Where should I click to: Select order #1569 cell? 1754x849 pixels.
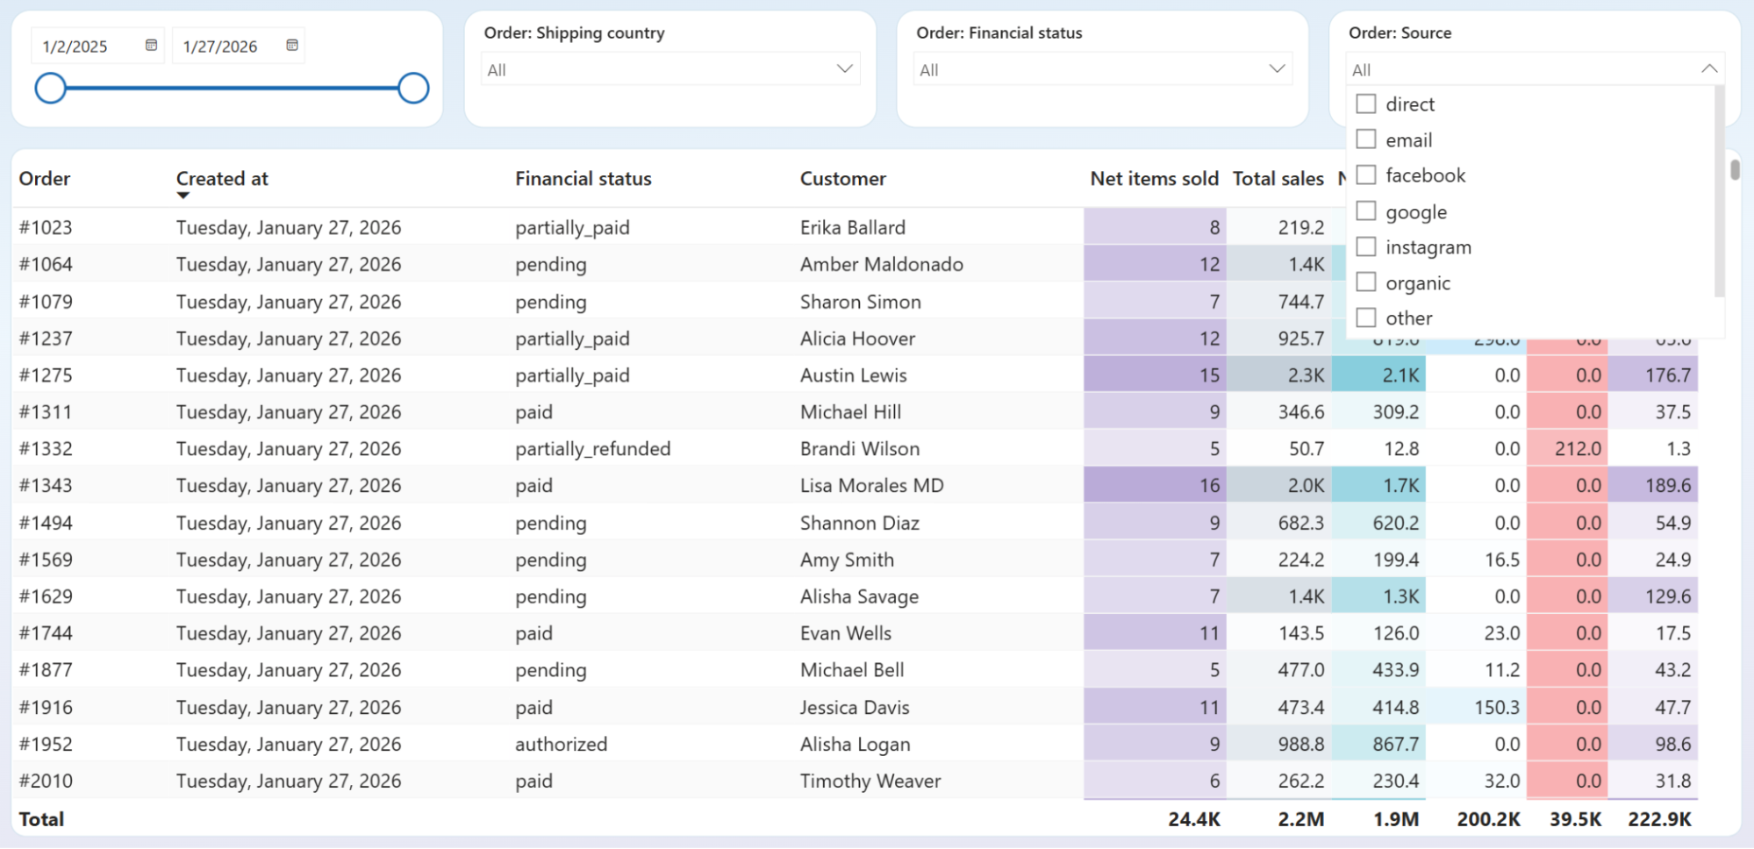pyautogui.click(x=46, y=560)
